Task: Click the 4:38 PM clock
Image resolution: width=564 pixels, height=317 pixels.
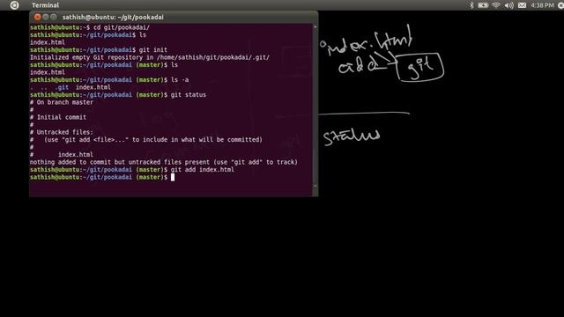Action: coord(543,5)
